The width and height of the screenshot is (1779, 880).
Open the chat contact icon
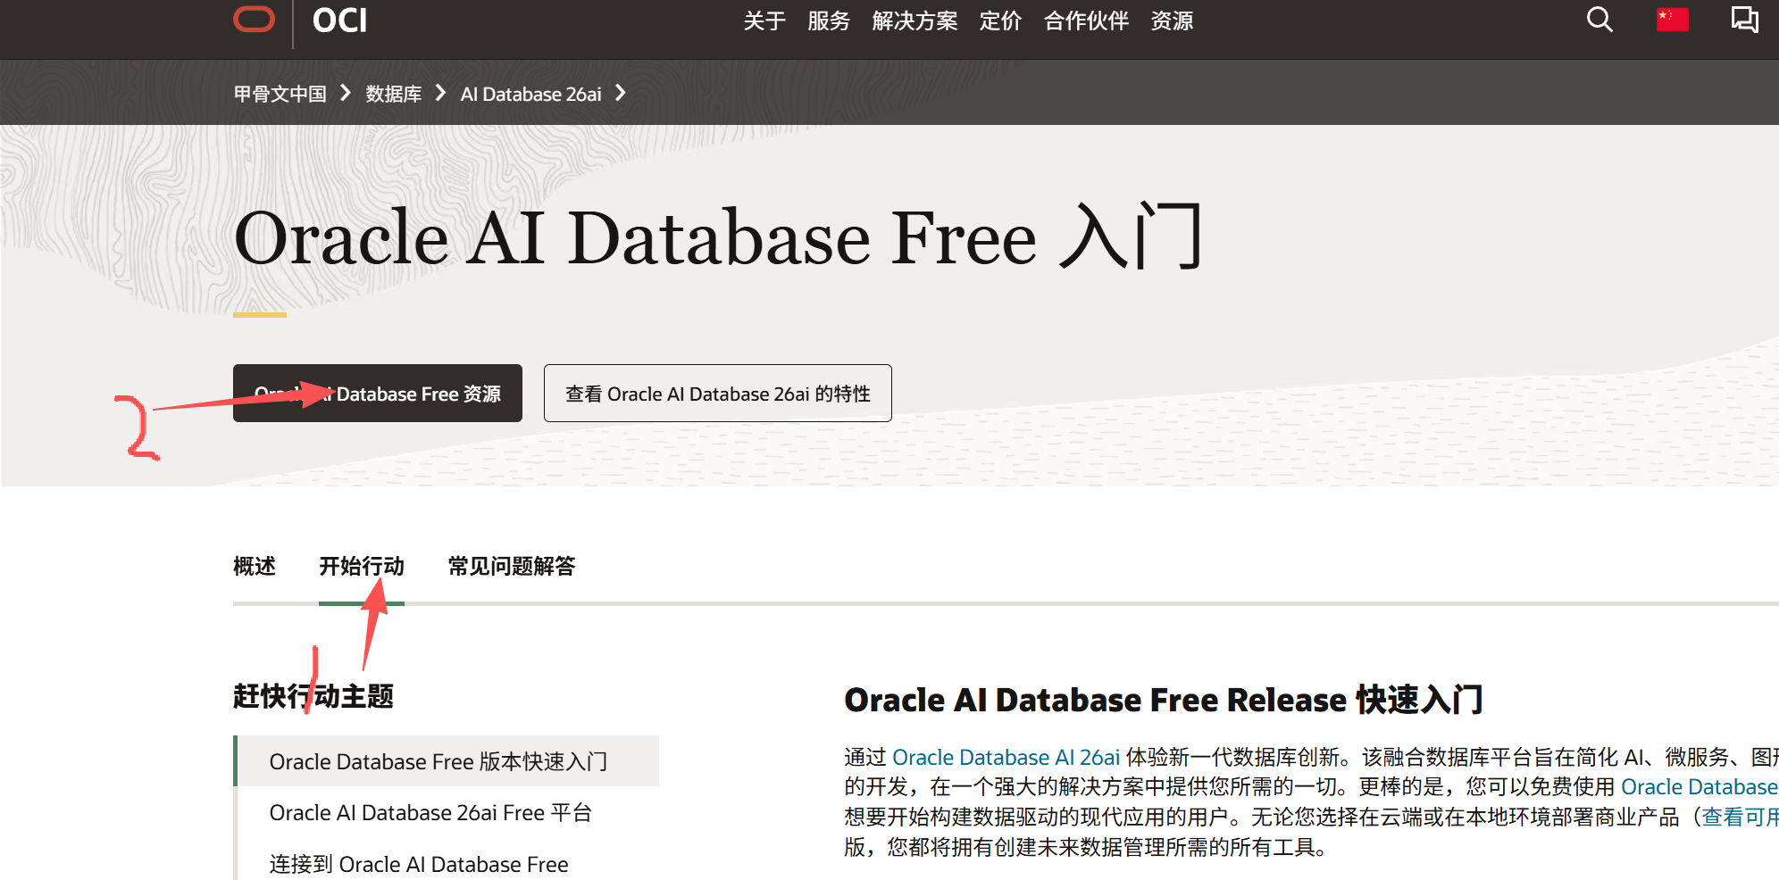[1745, 20]
